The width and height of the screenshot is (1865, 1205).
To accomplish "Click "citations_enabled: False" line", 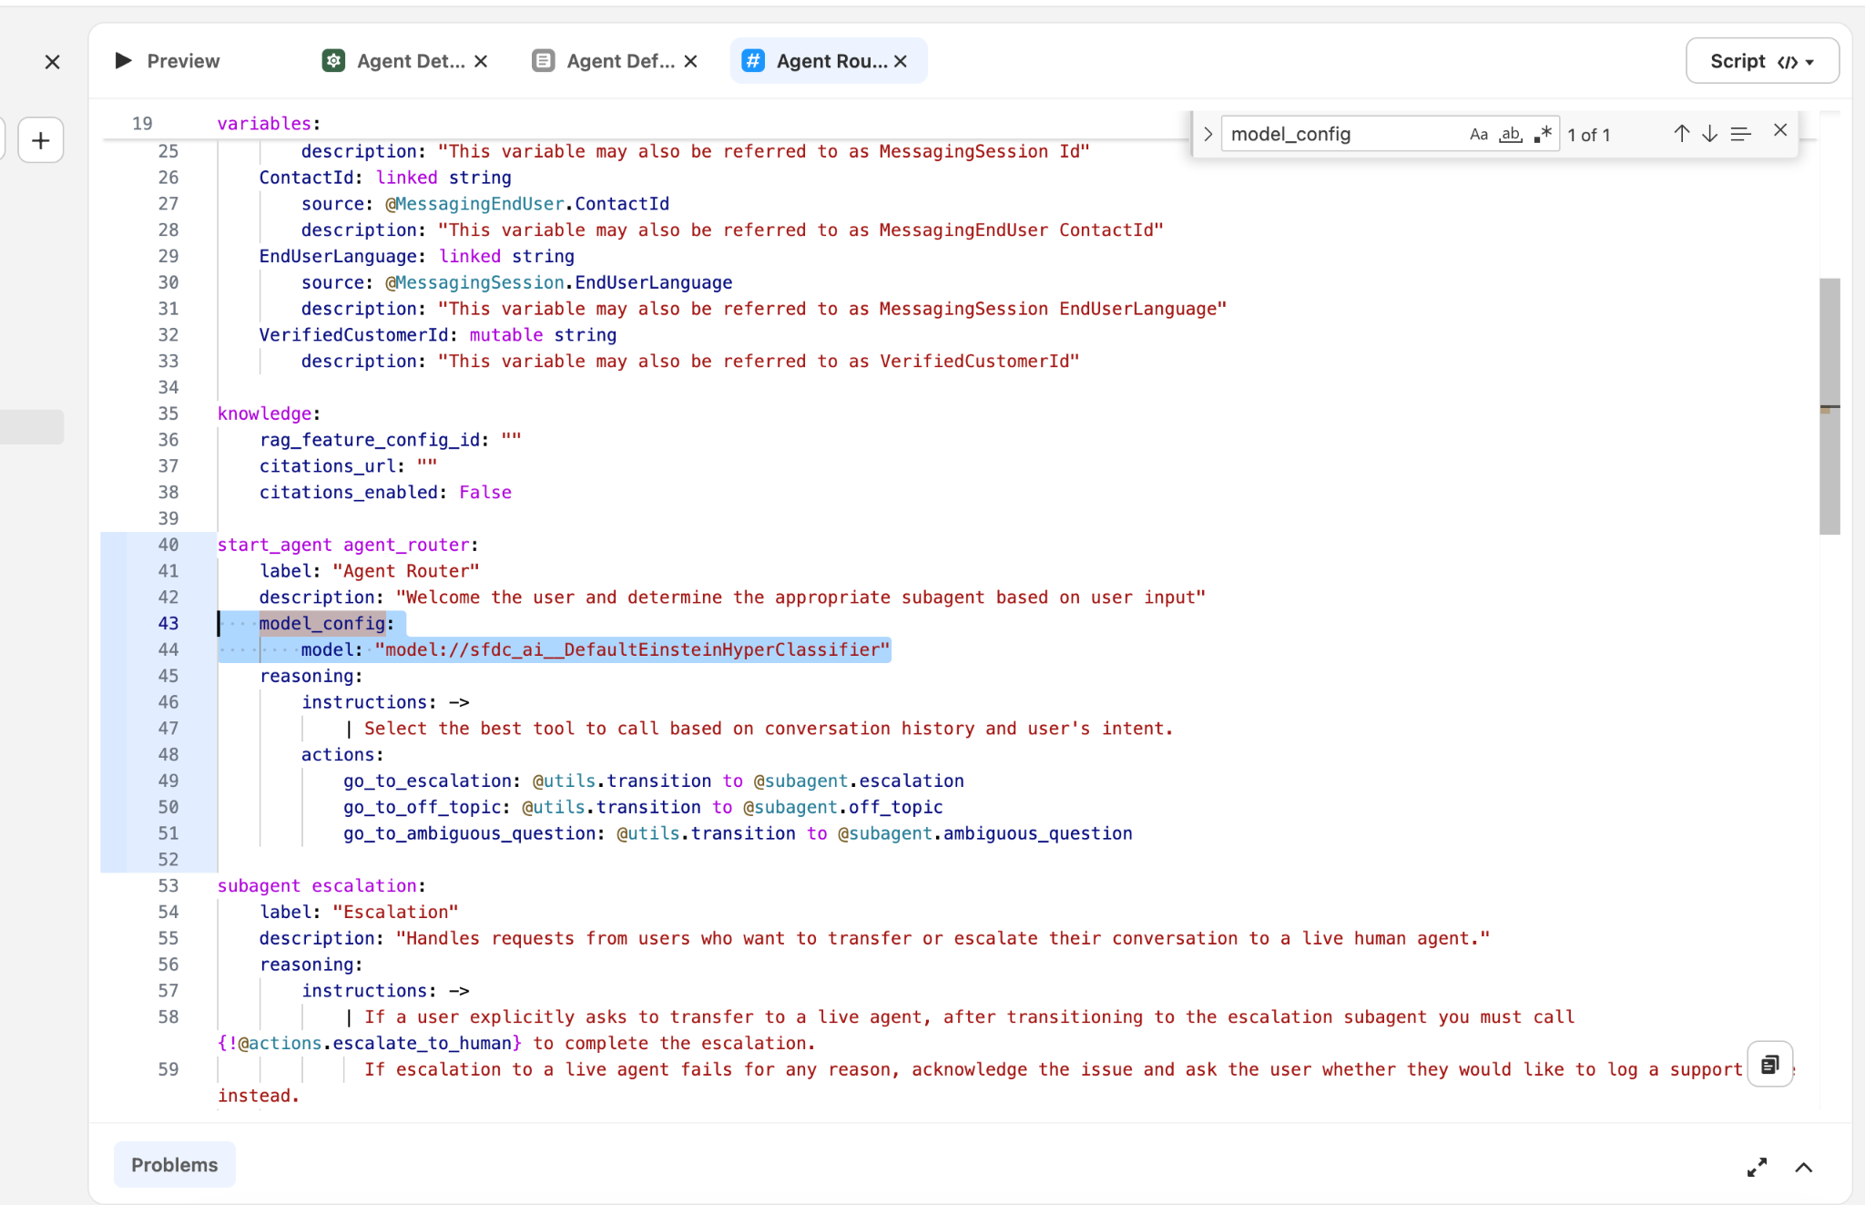I will [x=385, y=492].
